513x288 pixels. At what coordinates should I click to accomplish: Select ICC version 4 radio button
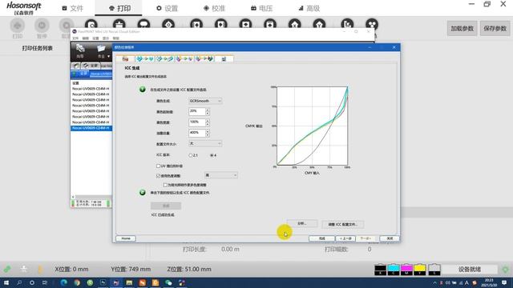(x=212, y=155)
